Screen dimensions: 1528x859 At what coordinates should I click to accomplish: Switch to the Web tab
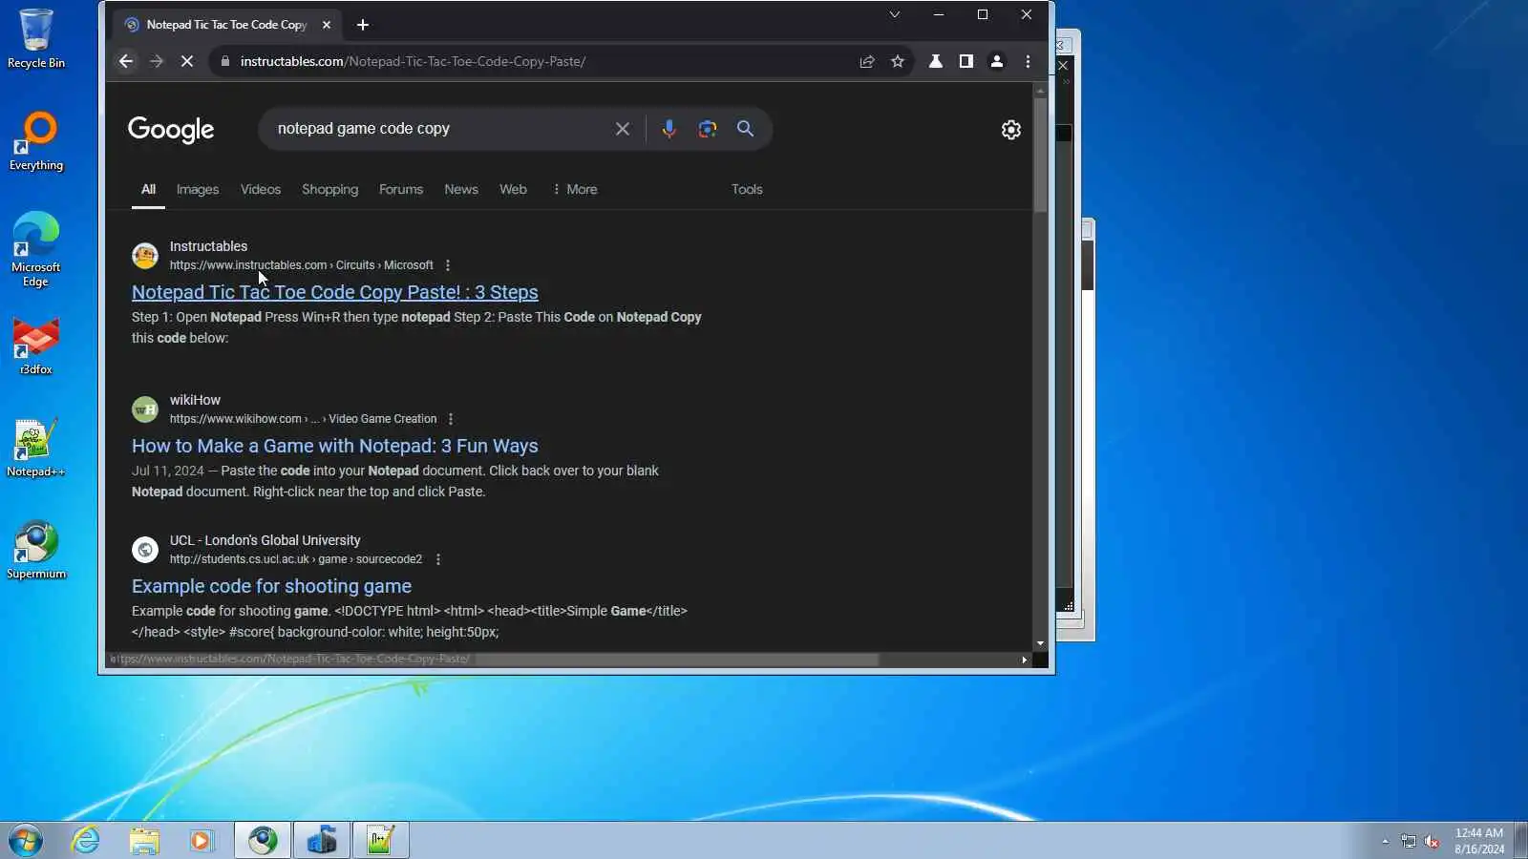(513, 189)
